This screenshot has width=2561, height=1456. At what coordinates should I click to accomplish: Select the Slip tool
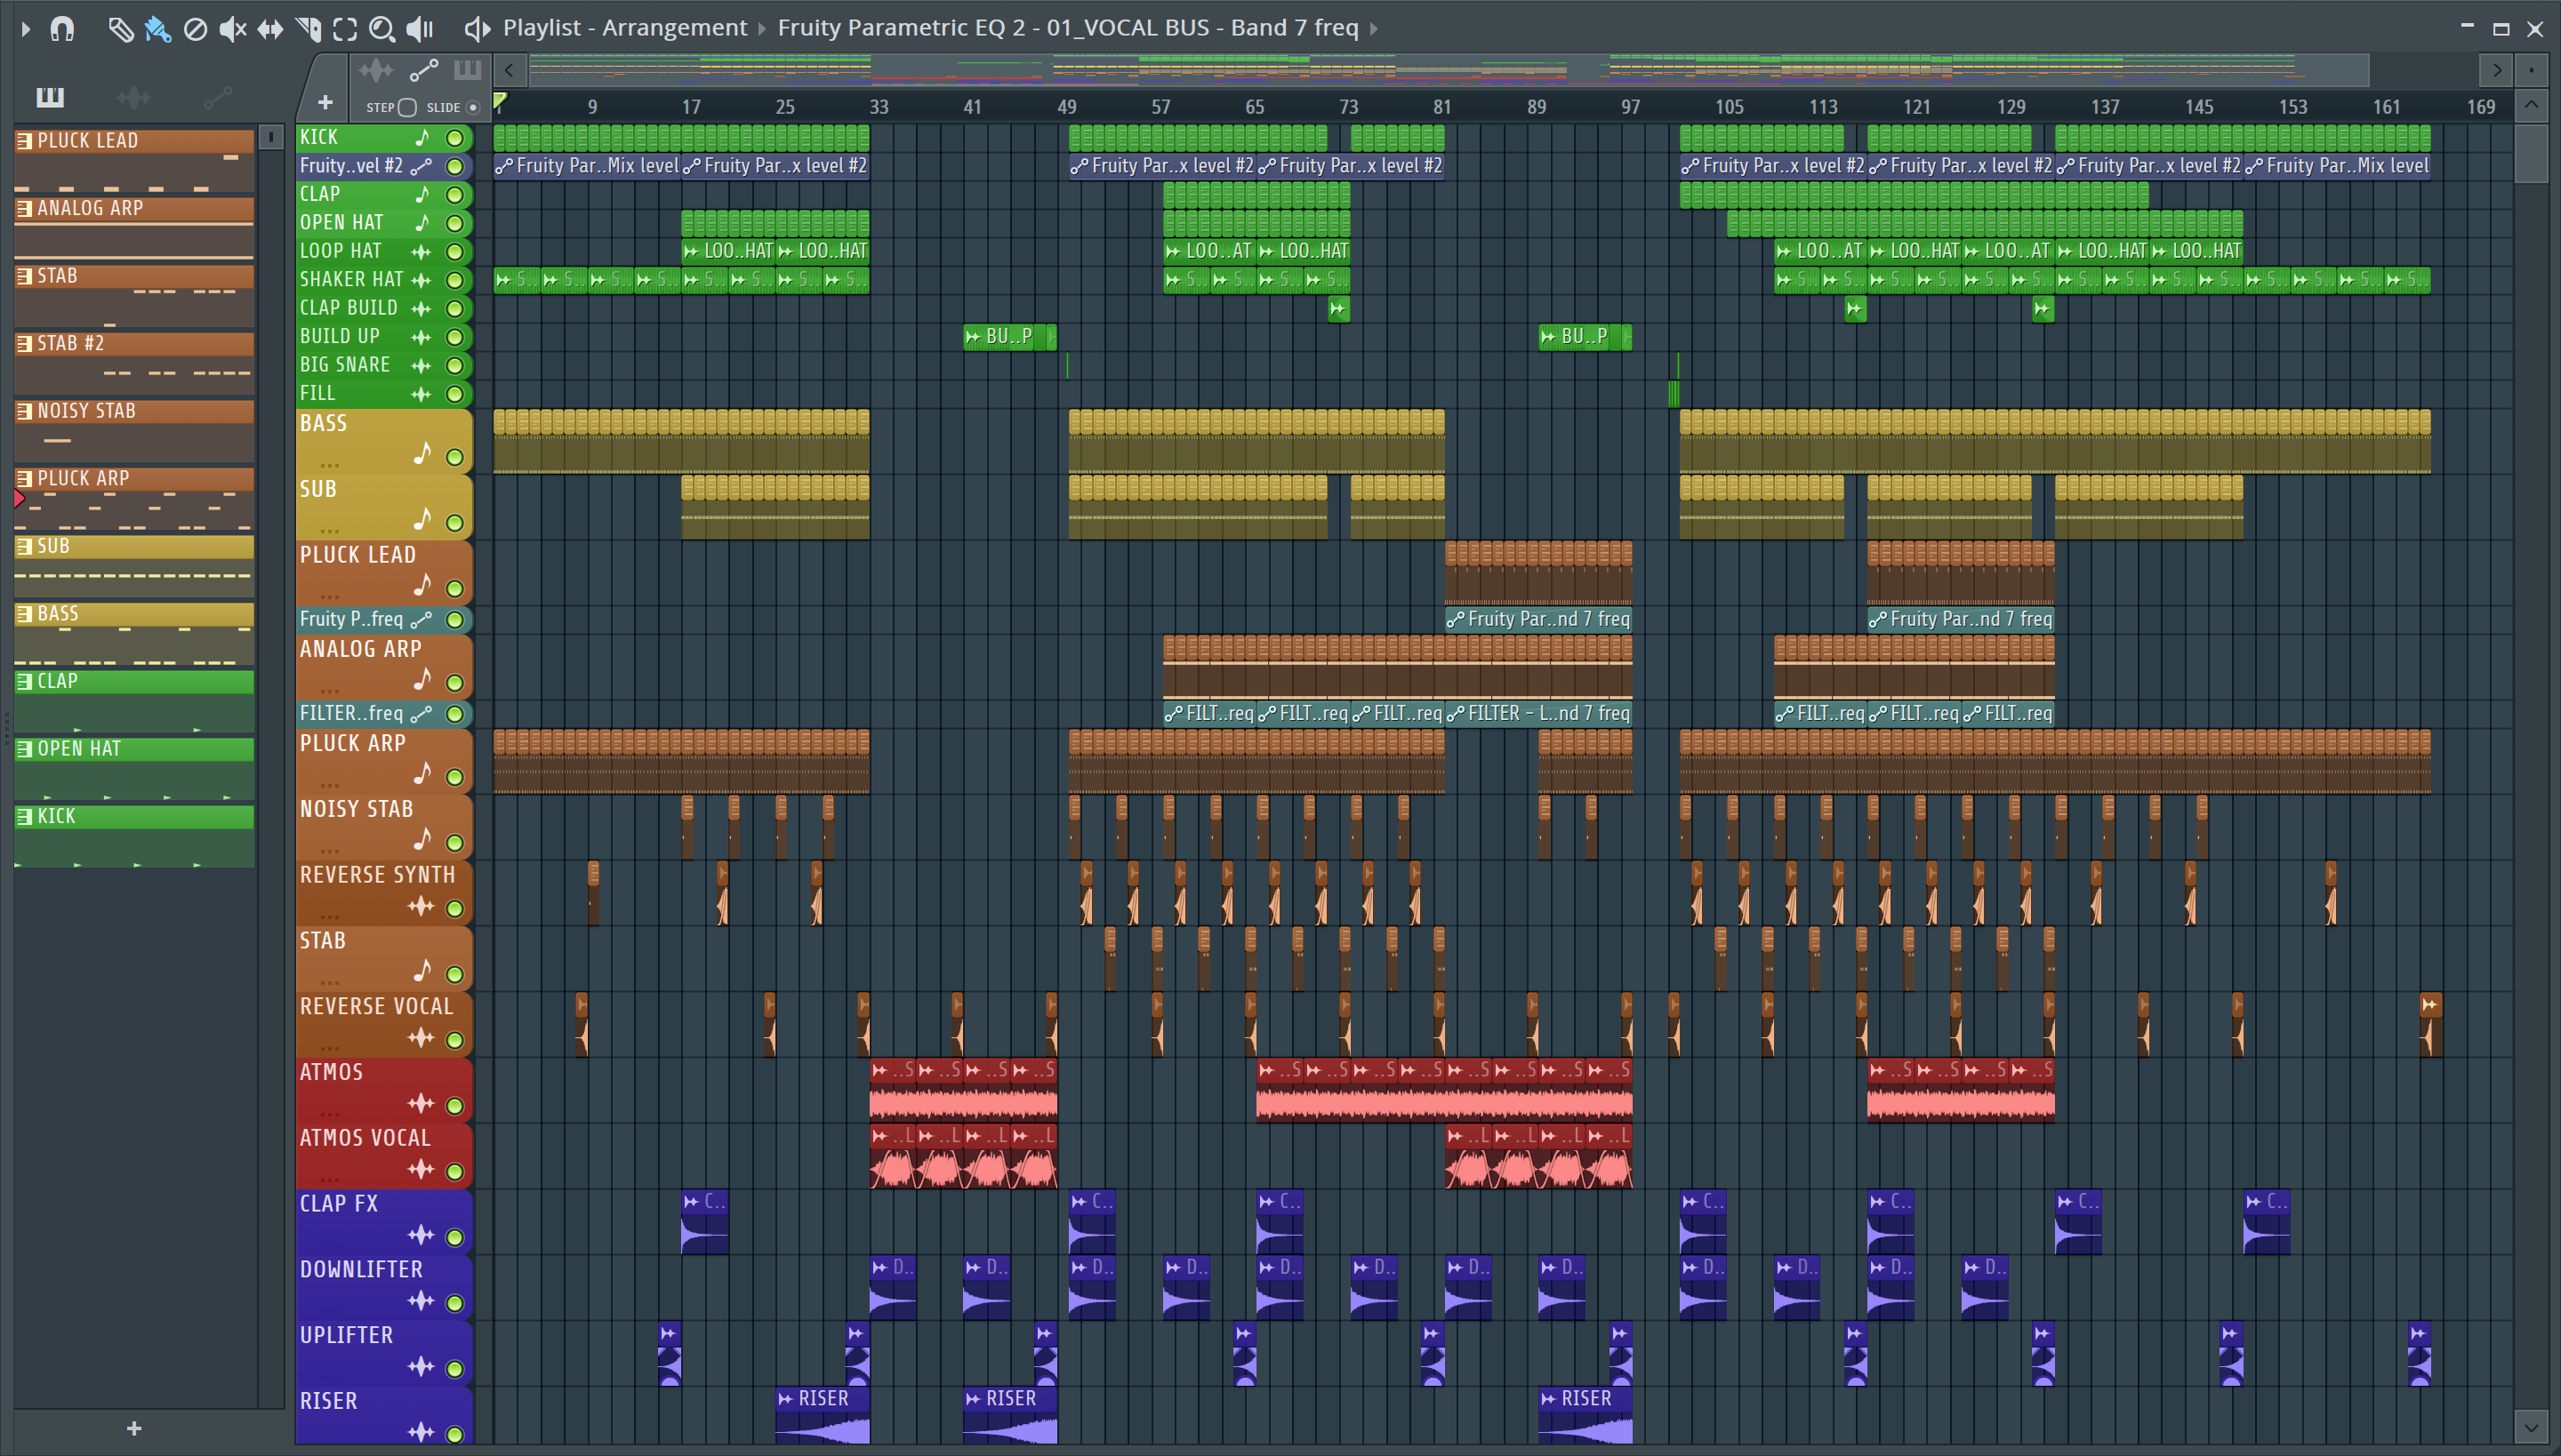point(270,28)
